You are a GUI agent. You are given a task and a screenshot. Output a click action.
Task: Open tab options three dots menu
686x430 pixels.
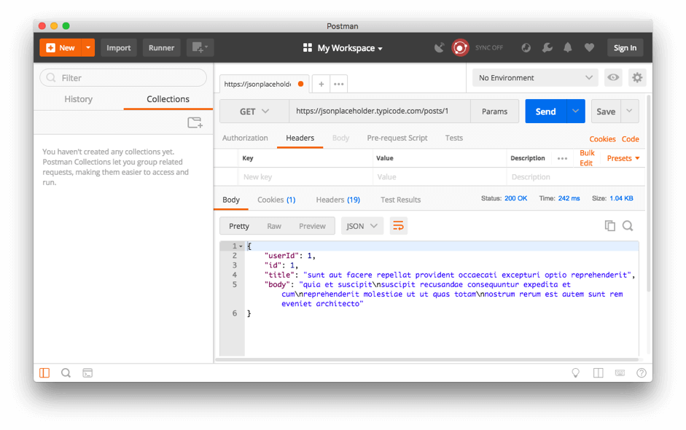pos(338,84)
